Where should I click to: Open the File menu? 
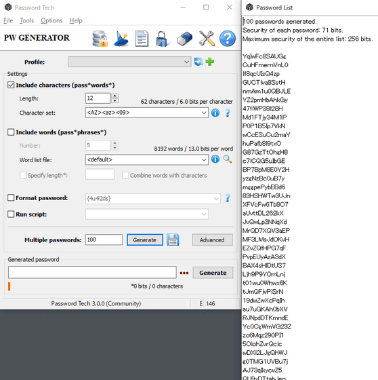(x=8, y=20)
